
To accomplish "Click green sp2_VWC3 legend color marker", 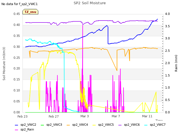I will coord(42,125).
